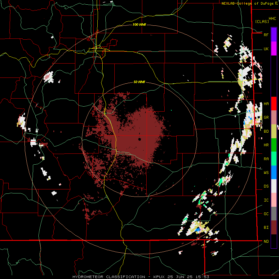
Task: Click the 'HR' legend label
Action: (x=266, y=145)
